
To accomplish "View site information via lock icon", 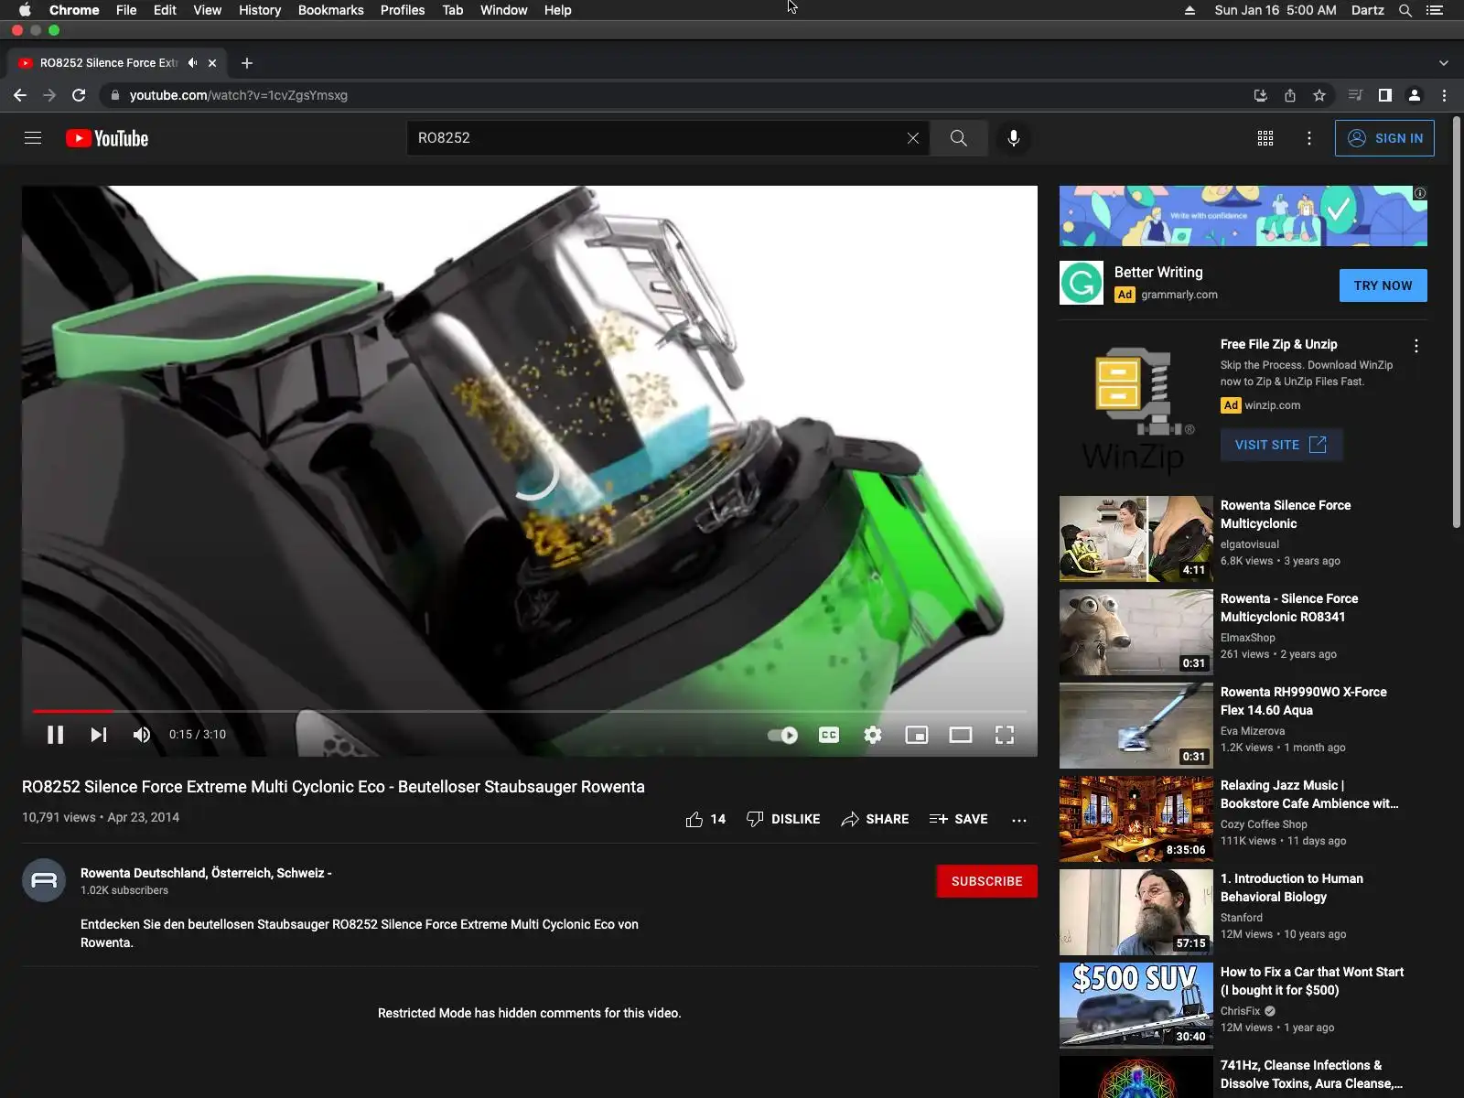I will click(115, 95).
